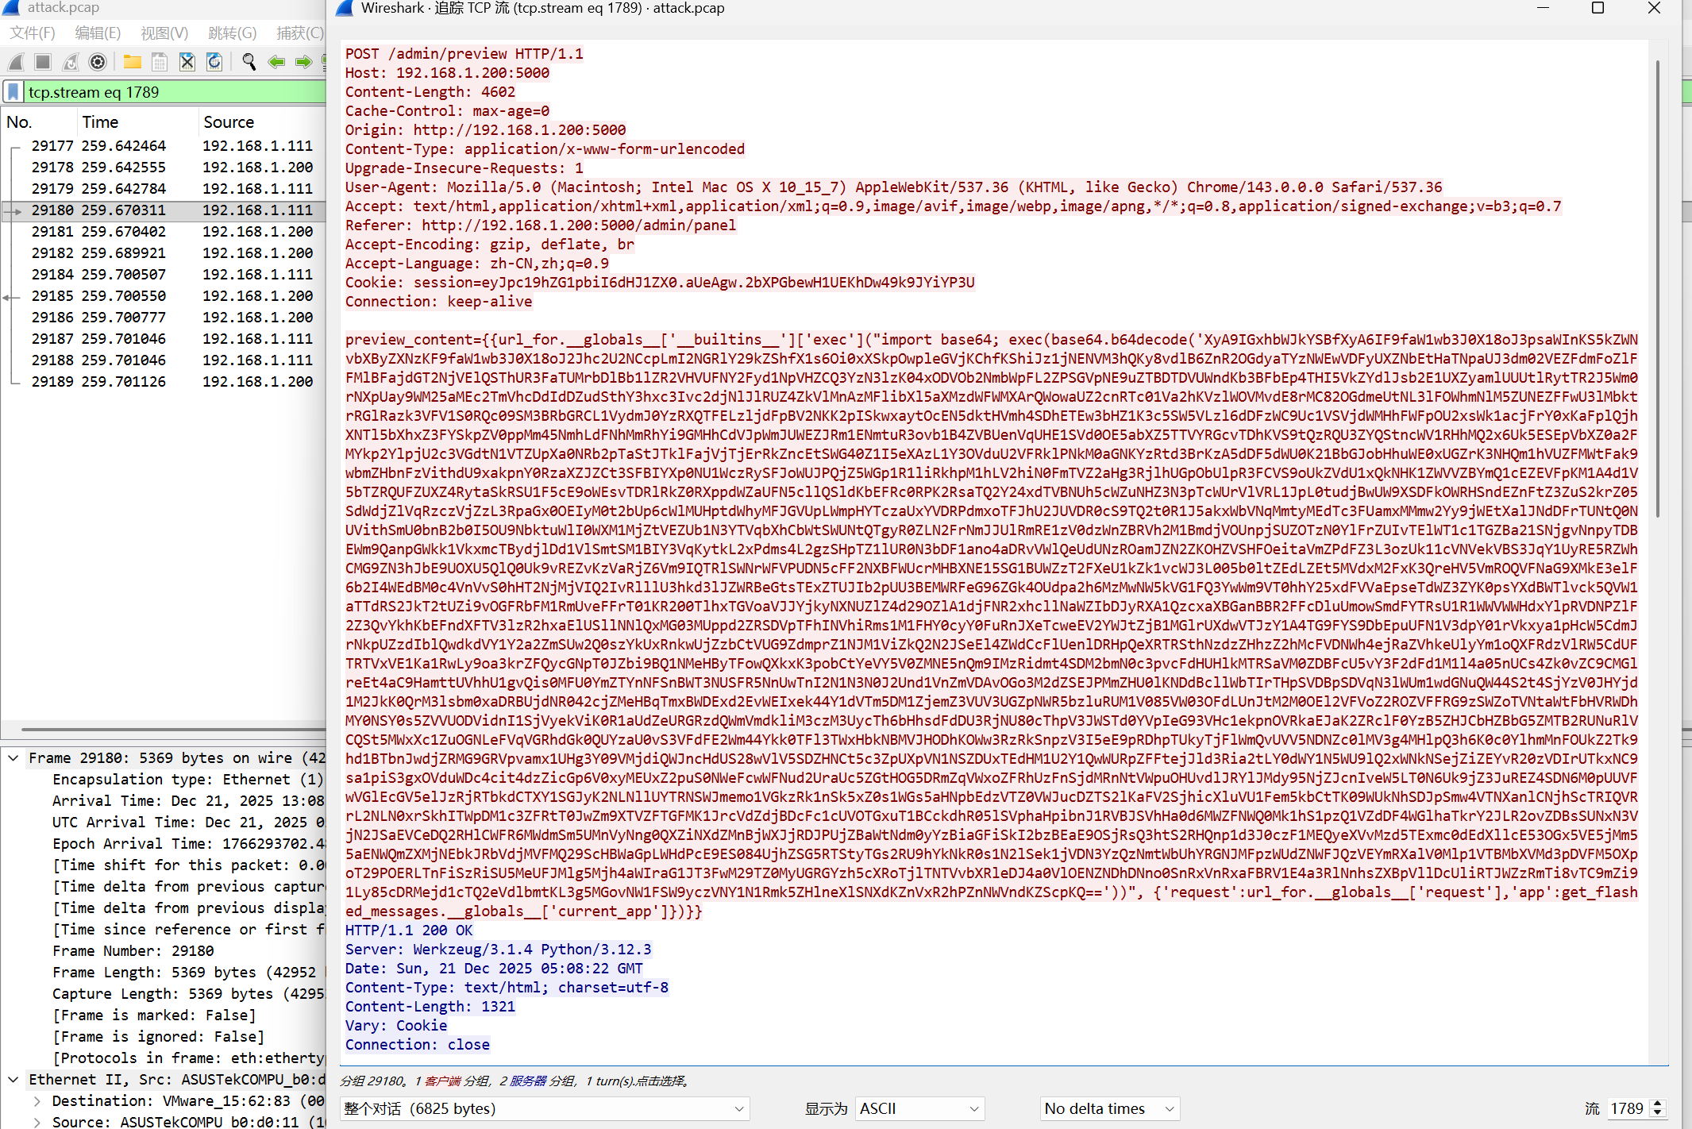Open the 视图(V) menu
Screen dimensions: 1692x1129
[164, 33]
